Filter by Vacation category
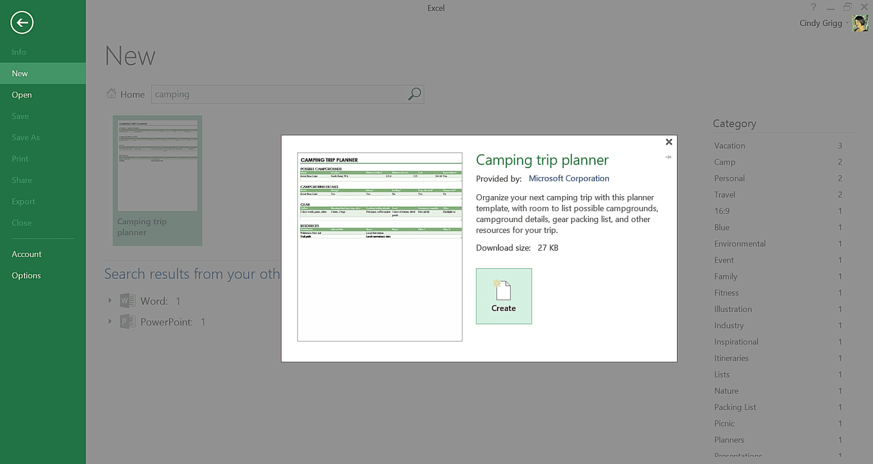873x464 pixels. click(x=778, y=145)
